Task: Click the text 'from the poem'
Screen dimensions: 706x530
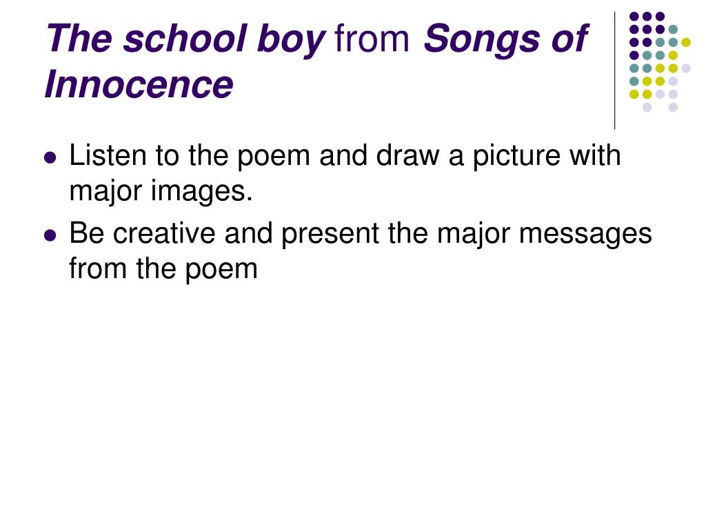Action: coord(163,268)
